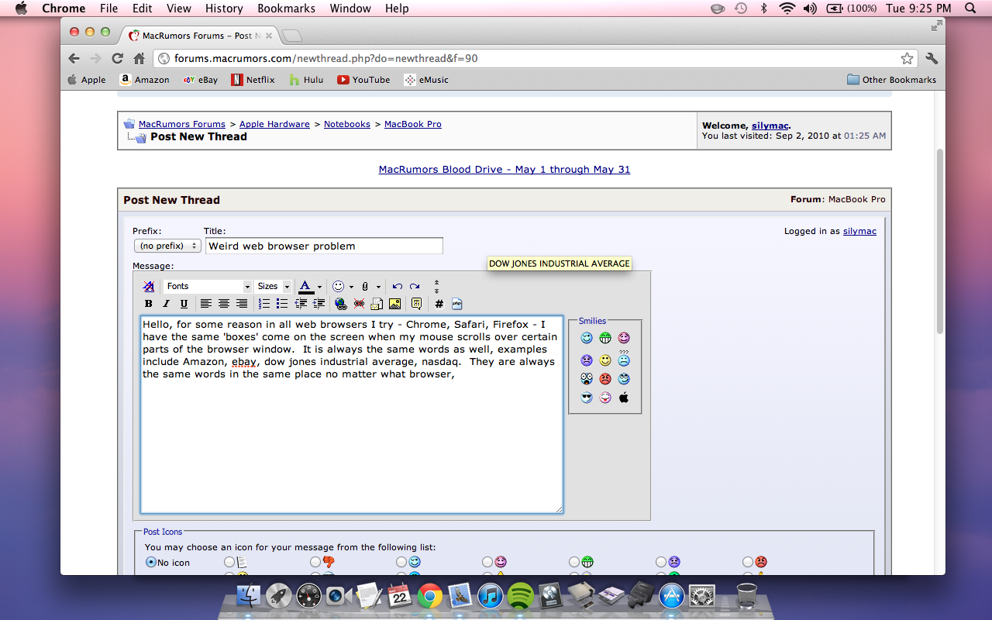Open a new browser tab
Screen dimensions: 992x620
(x=291, y=36)
